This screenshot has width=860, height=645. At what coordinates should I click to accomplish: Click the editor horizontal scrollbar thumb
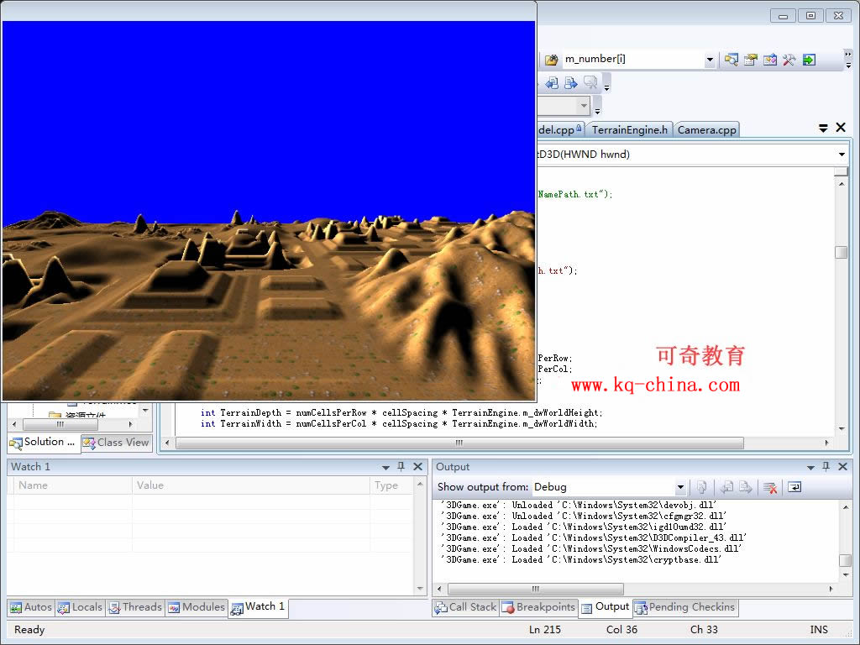tap(459, 443)
